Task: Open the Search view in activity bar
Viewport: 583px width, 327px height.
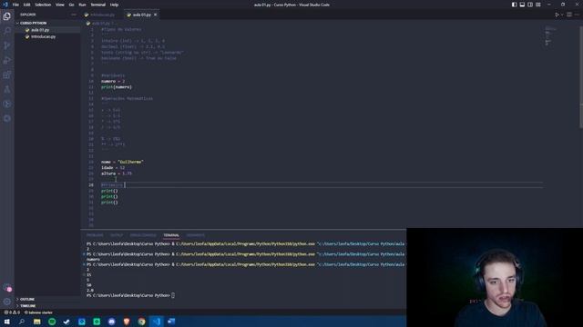Action: pos(7,31)
